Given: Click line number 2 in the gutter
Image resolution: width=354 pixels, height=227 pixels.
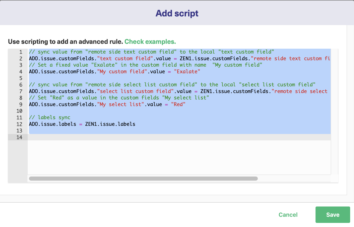Looking at the screenshot, I should click(x=21, y=59).
